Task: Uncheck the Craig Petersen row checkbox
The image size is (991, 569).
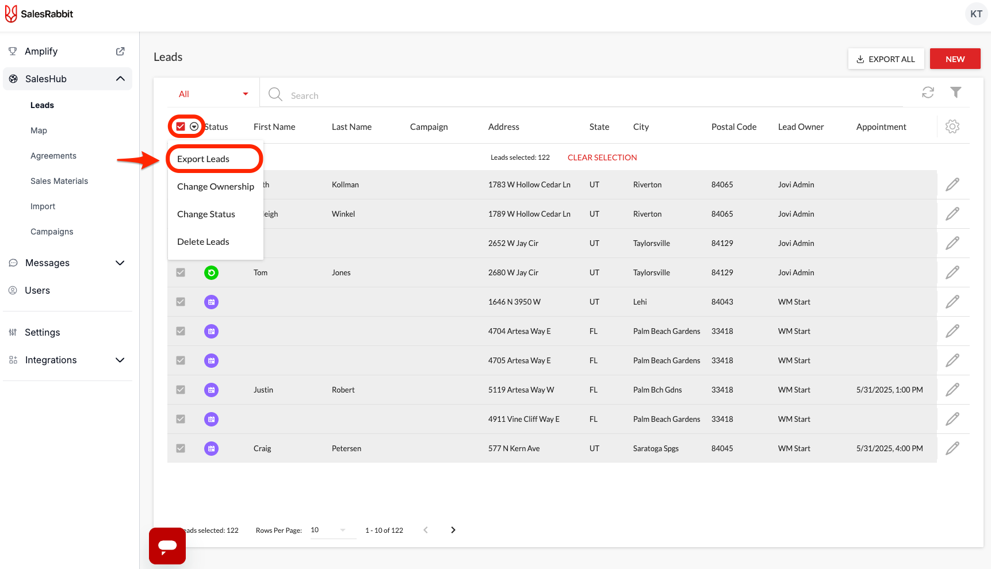Action: [181, 448]
